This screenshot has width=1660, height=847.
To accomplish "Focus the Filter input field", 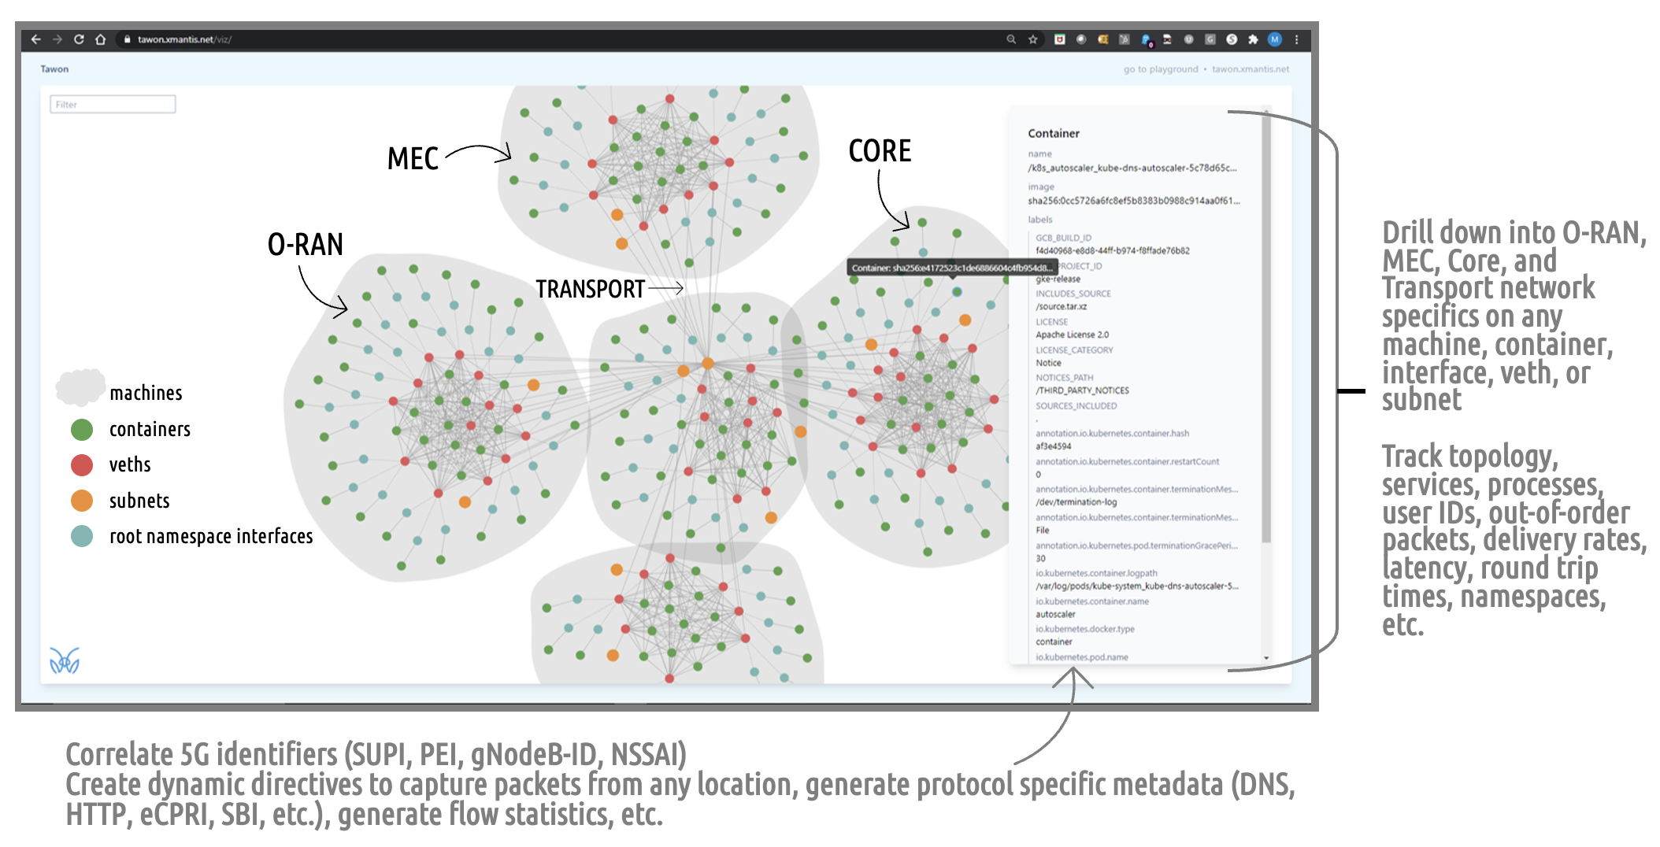I will tap(113, 105).
